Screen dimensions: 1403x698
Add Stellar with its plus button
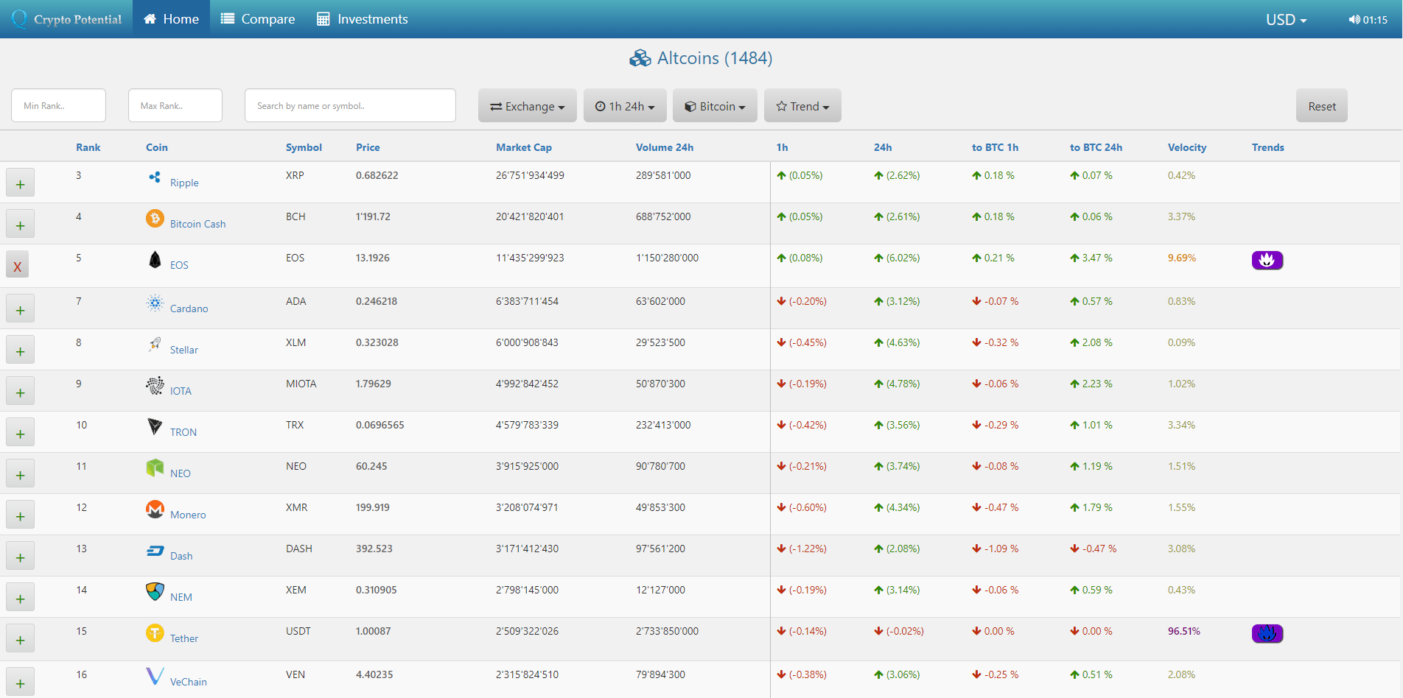point(20,350)
